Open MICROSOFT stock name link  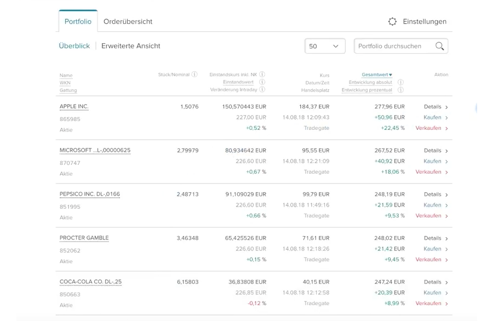(x=95, y=150)
